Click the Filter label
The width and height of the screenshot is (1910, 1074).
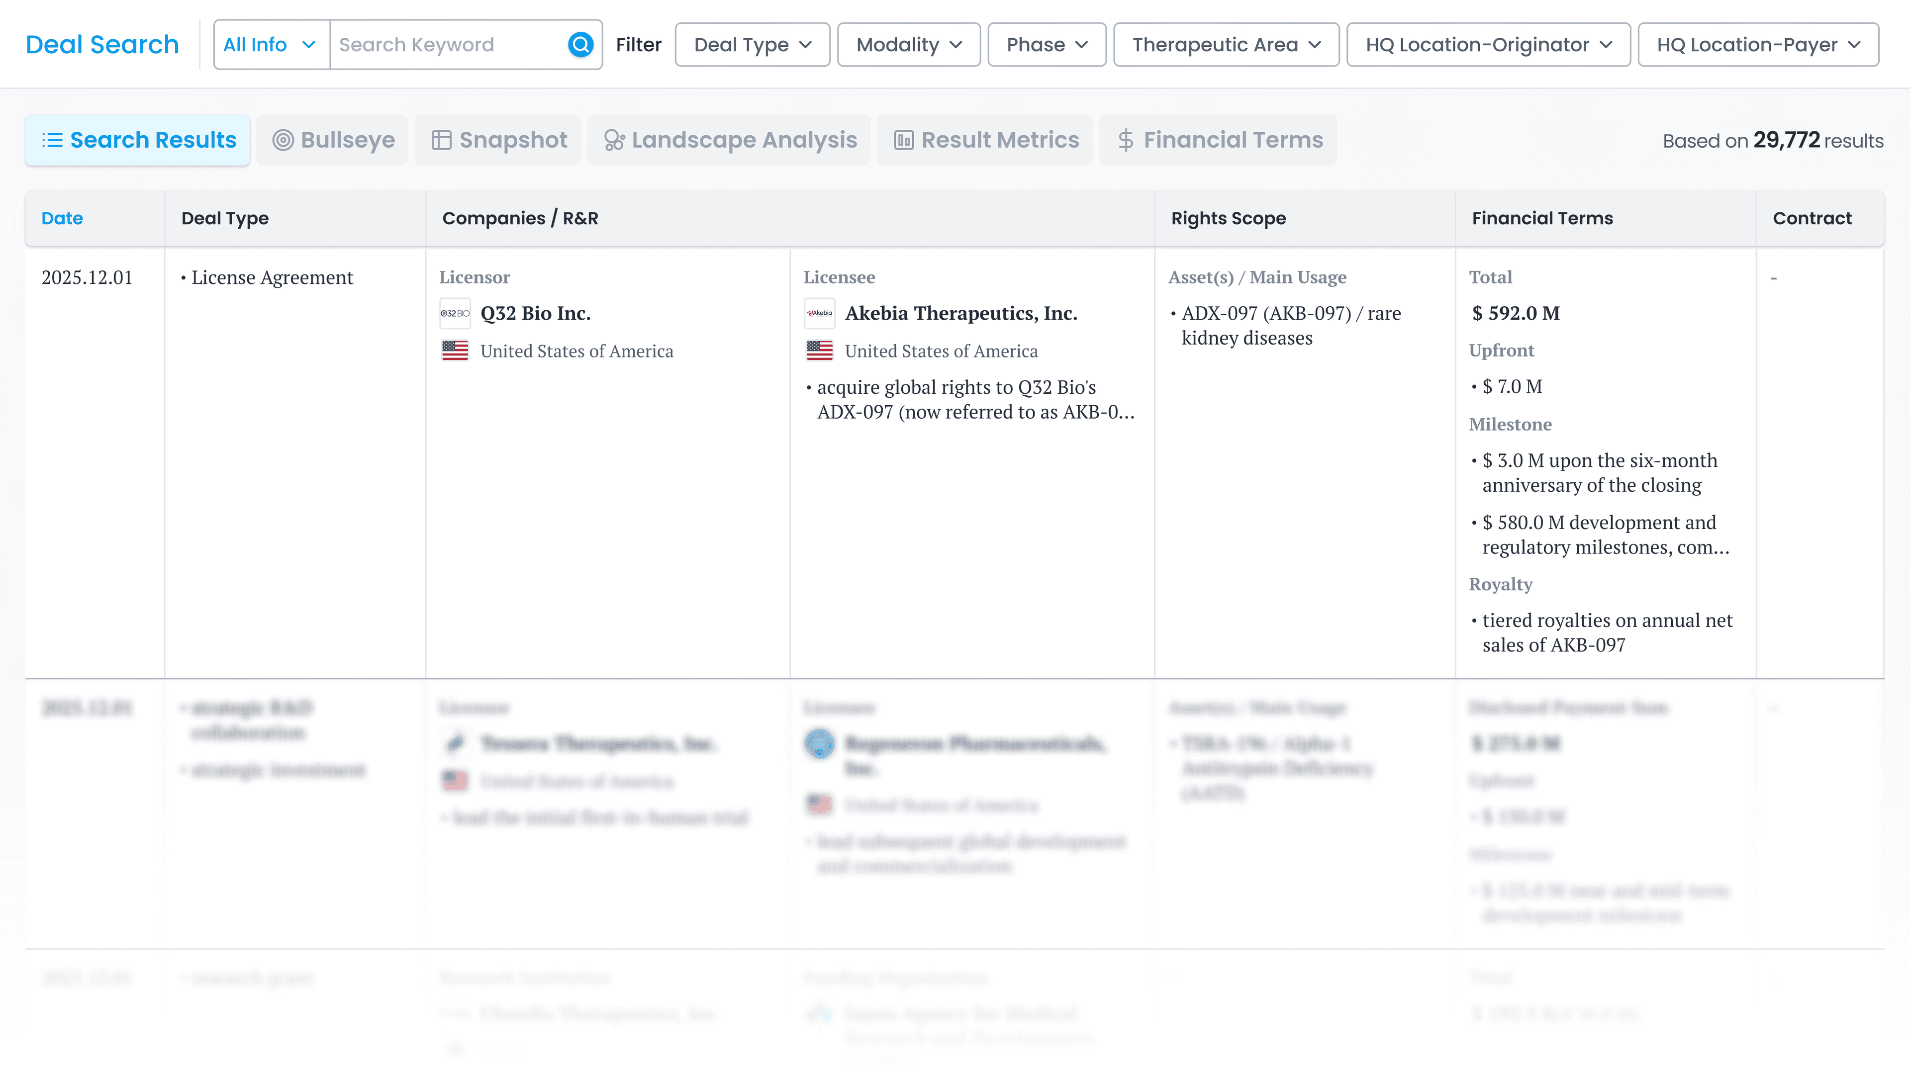tap(638, 44)
